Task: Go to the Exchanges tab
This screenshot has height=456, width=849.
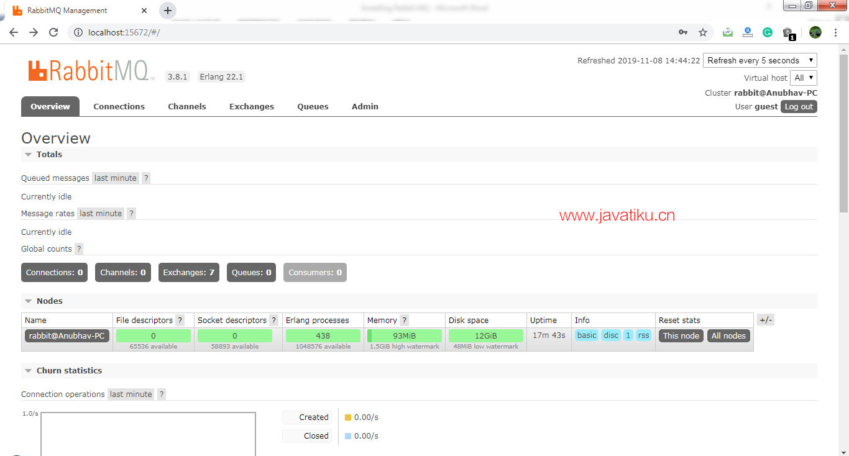Action: [252, 106]
